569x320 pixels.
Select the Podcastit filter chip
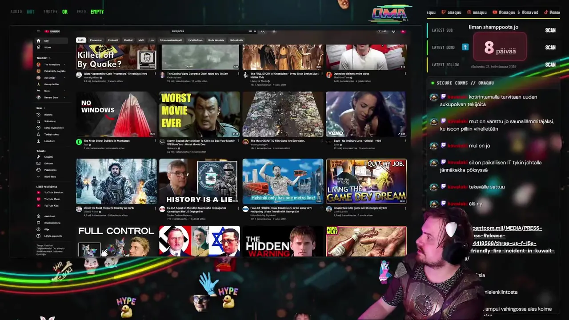click(x=113, y=40)
